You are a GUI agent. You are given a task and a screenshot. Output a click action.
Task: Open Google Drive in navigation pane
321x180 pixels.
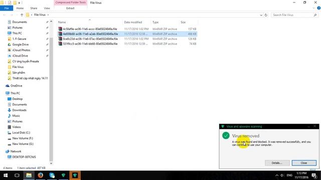pos(20,44)
